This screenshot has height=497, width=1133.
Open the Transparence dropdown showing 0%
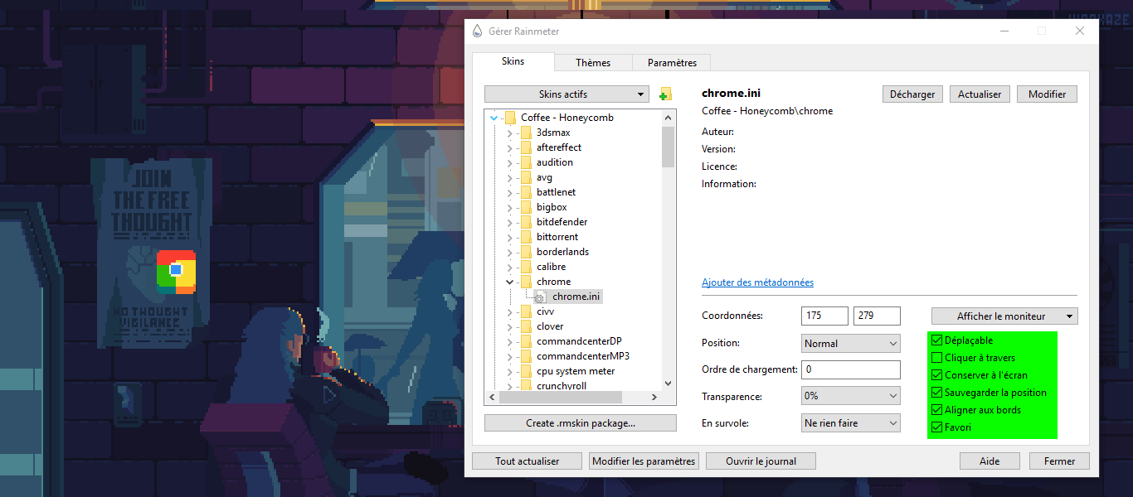pos(851,396)
